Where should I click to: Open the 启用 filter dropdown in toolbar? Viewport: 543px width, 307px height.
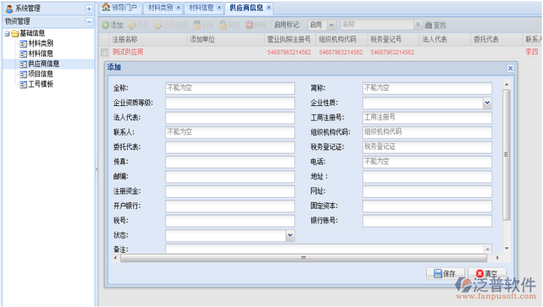(332, 25)
